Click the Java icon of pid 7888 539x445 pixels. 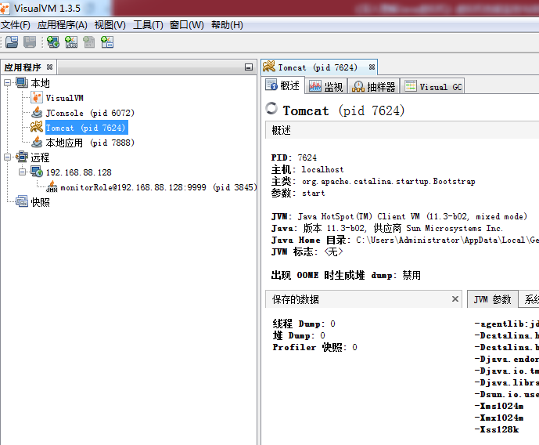click(37, 142)
